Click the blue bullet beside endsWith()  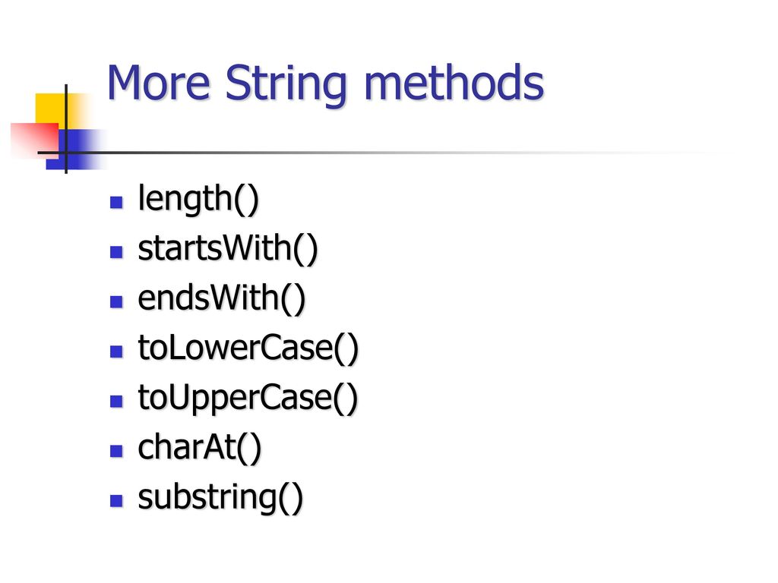coord(116,301)
